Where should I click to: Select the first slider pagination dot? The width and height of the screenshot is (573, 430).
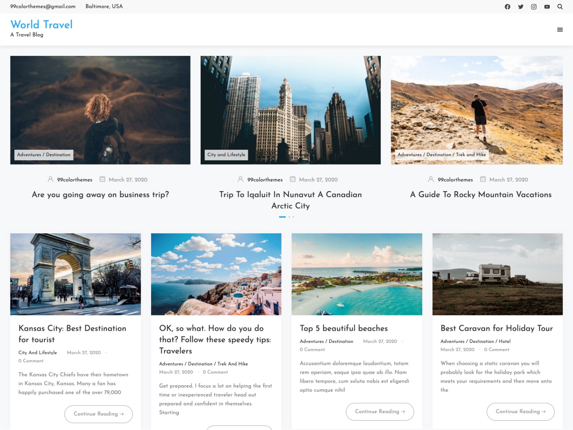[282, 217]
